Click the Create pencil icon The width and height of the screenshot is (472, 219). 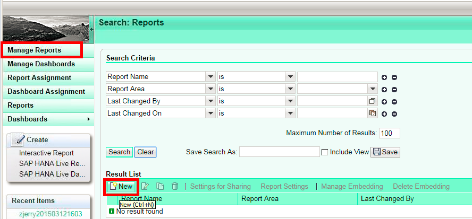18,139
